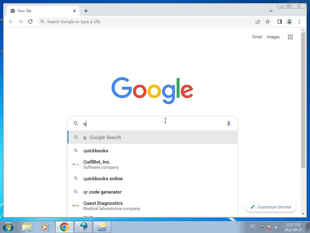Pick the 'qr code generator' suggestion

(153, 192)
